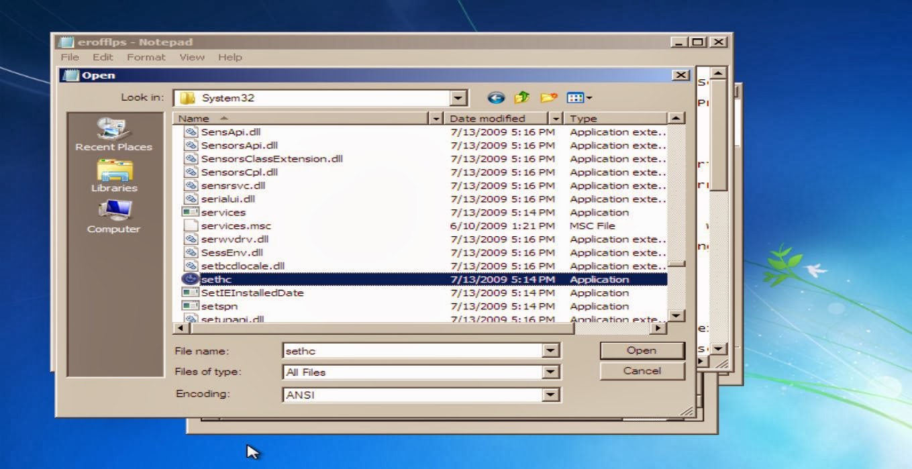The height and width of the screenshot is (469, 912).
Task: Expand the Look in dropdown
Action: point(458,98)
